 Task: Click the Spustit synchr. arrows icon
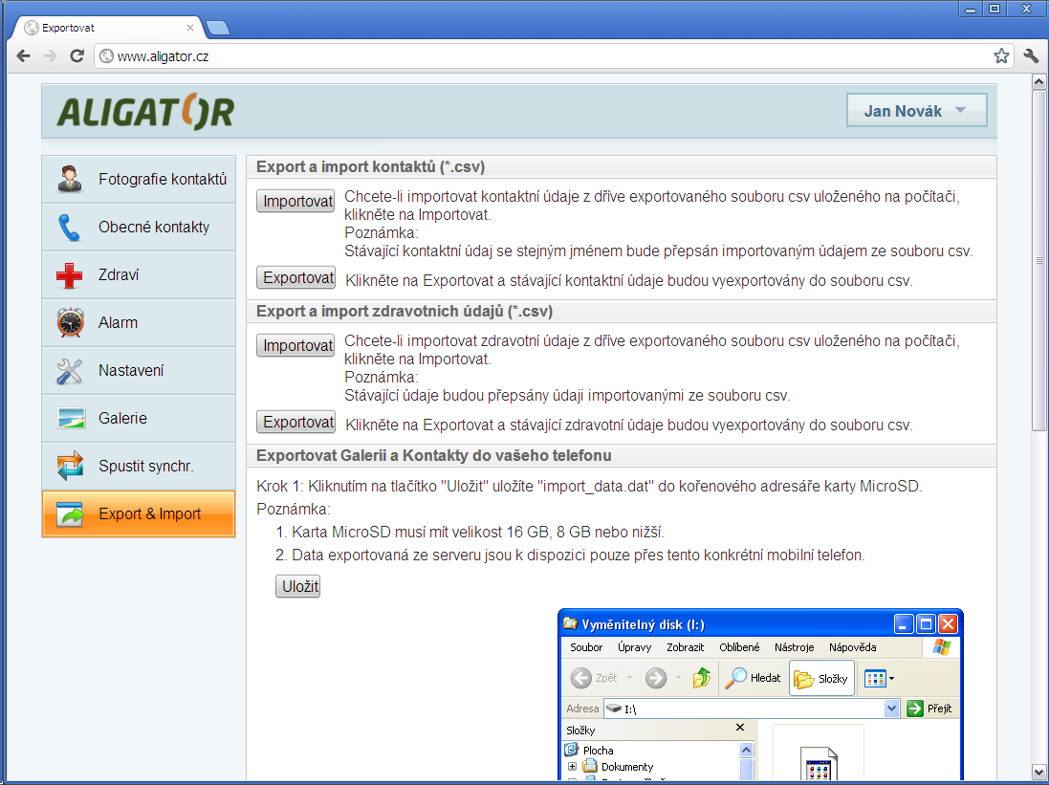[70, 466]
